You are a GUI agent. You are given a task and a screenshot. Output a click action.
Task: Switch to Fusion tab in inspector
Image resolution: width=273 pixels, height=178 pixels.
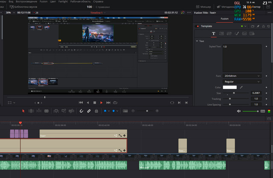(x=224, y=19)
